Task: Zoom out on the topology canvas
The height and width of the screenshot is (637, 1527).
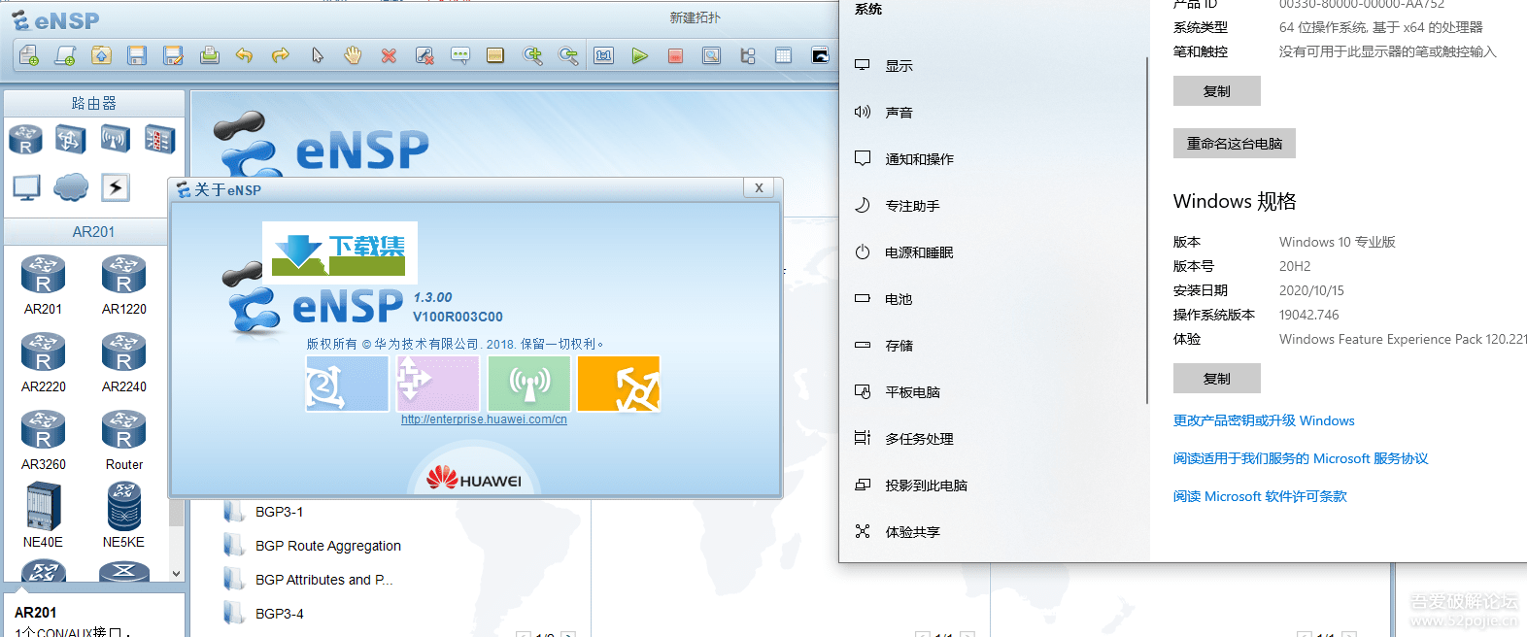Action: [568, 55]
